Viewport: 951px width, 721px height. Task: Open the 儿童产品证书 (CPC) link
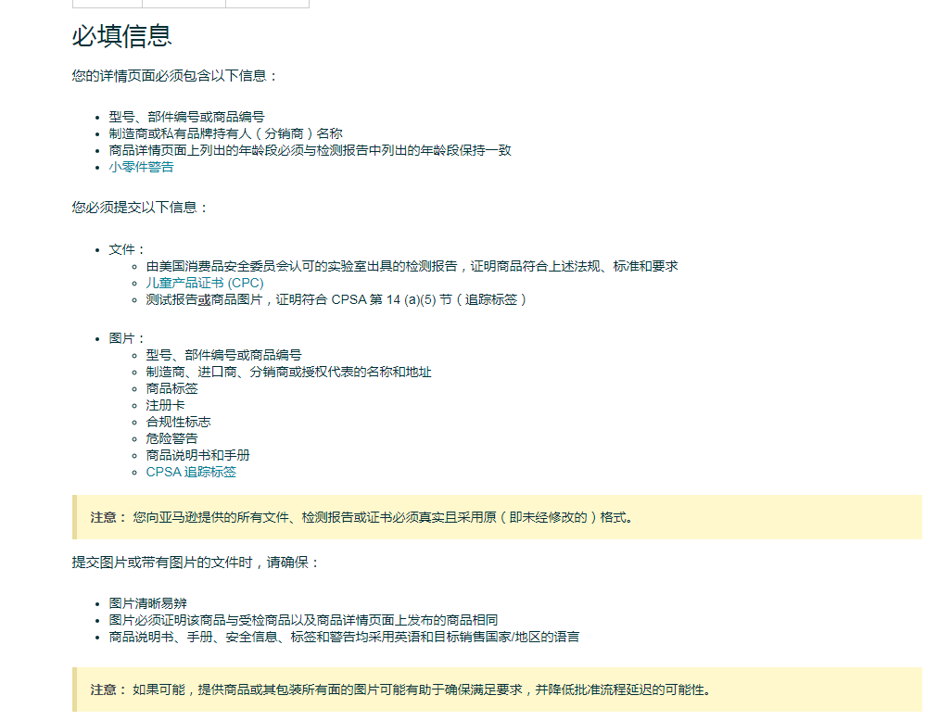coord(204,283)
